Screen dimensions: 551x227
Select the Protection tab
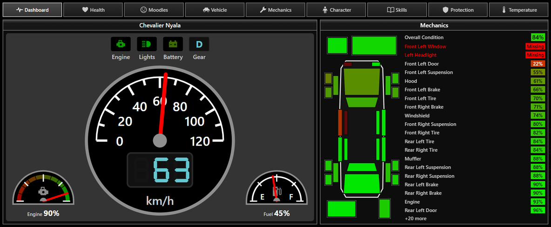(458, 10)
